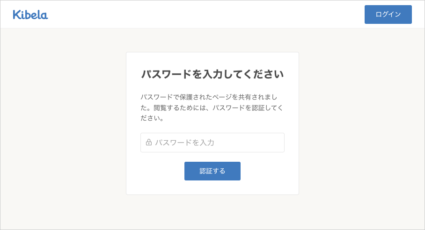Click the Kibela logo
Viewport: 425px width, 230px height.
(x=30, y=14)
